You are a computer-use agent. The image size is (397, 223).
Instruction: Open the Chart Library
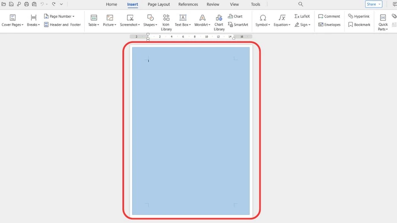click(219, 22)
